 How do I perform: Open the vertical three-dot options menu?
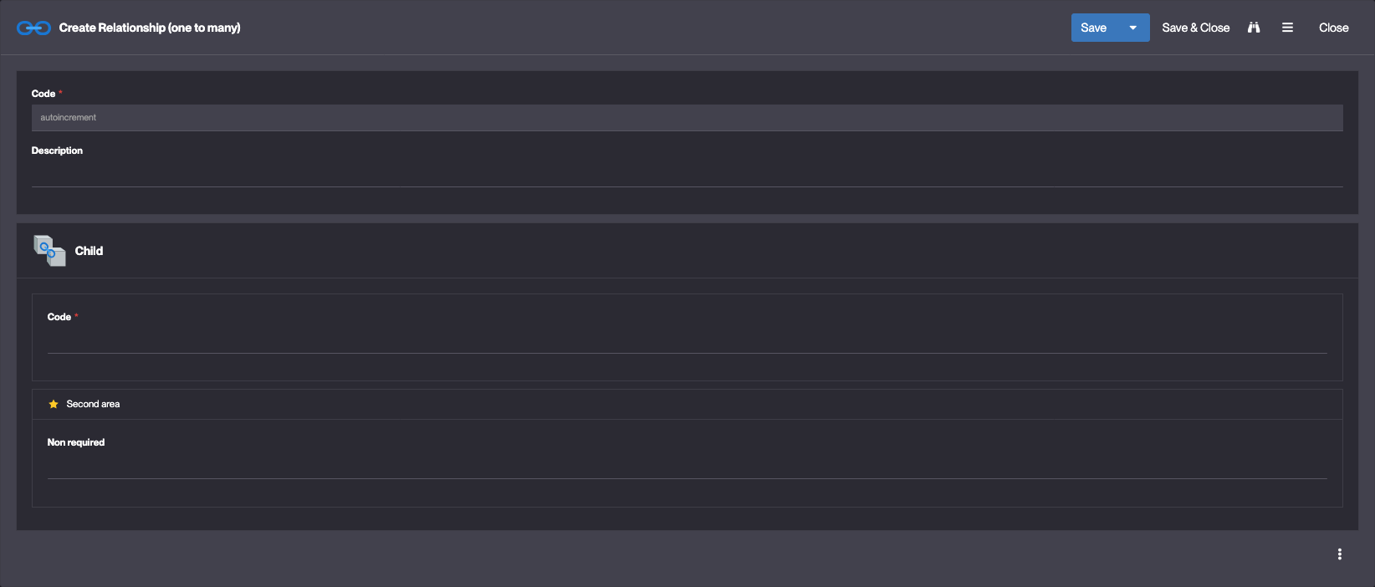[1339, 554]
